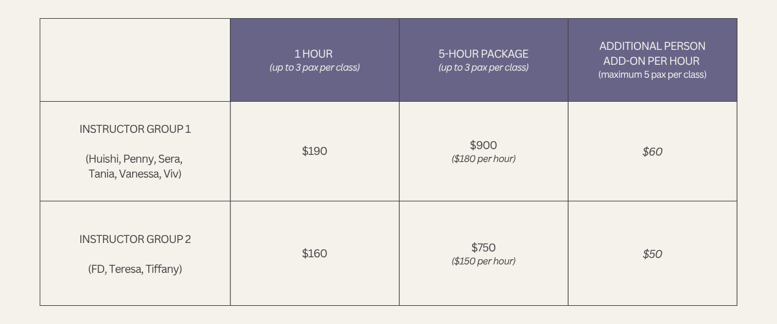Click the $190 price cell
The height and width of the screenshot is (324, 777).
point(315,151)
